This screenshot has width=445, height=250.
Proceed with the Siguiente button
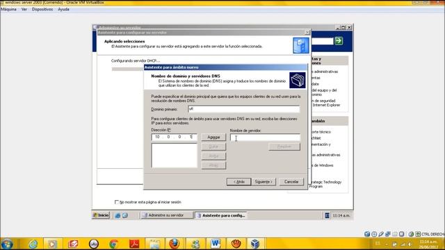tap(264, 182)
